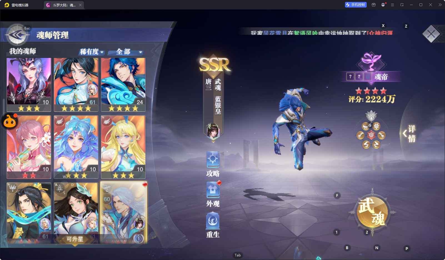Click the 手机控制 button
The width and height of the screenshot is (445, 260).
pyautogui.click(x=356, y=5)
